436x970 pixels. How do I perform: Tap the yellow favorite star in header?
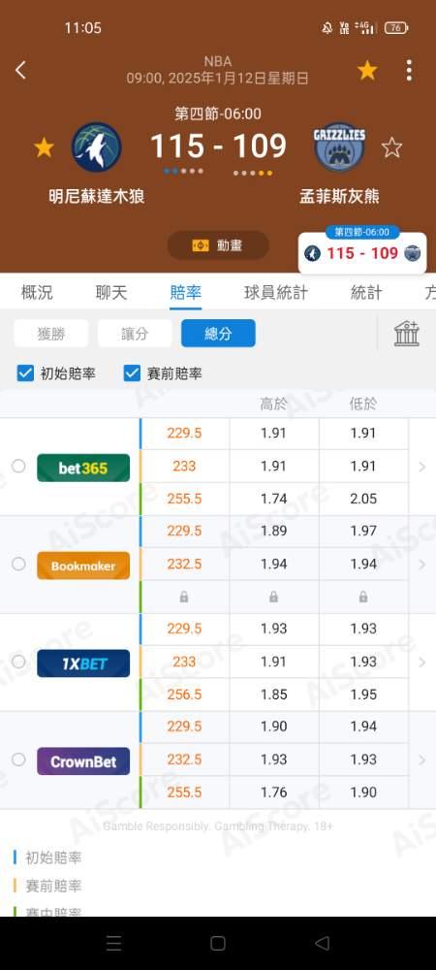[x=367, y=71]
